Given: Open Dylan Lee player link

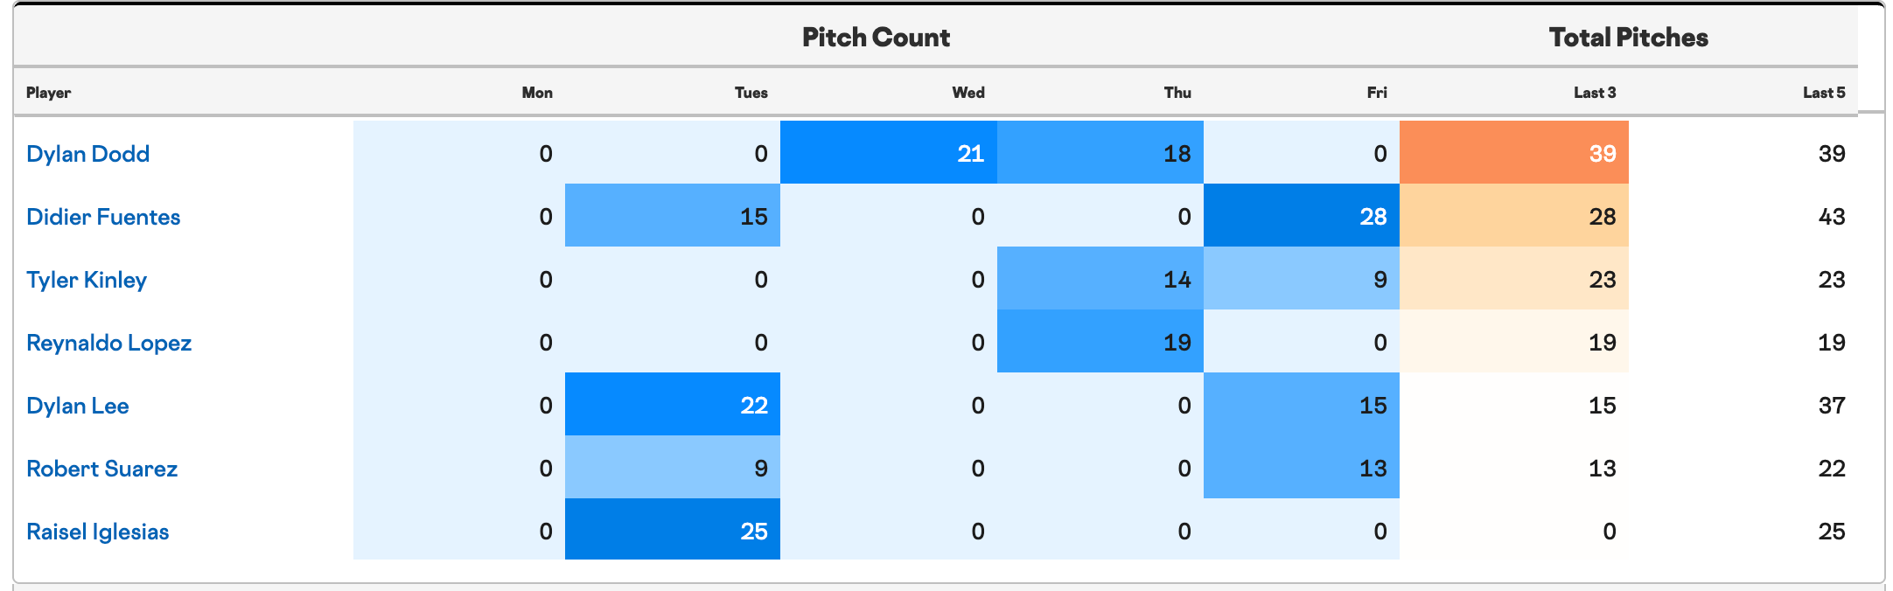Looking at the screenshot, I should coord(78,406).
